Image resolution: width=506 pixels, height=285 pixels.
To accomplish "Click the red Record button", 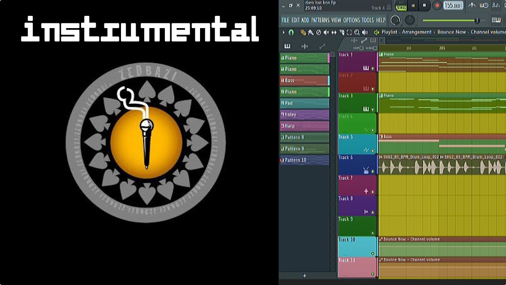I will point(437,6).
